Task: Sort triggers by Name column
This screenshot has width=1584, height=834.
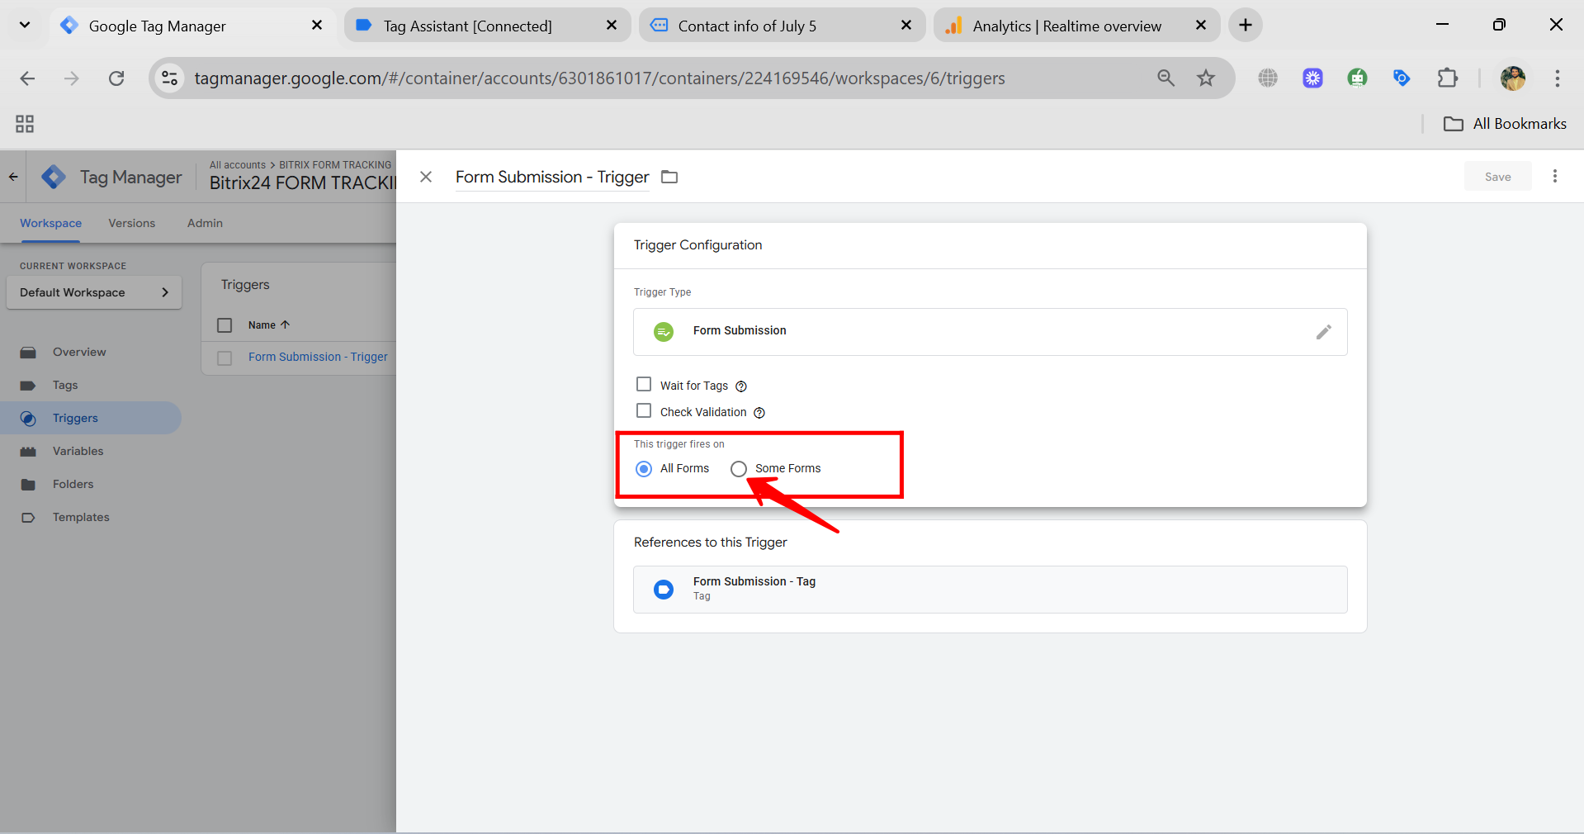Action: pos(268,325)
